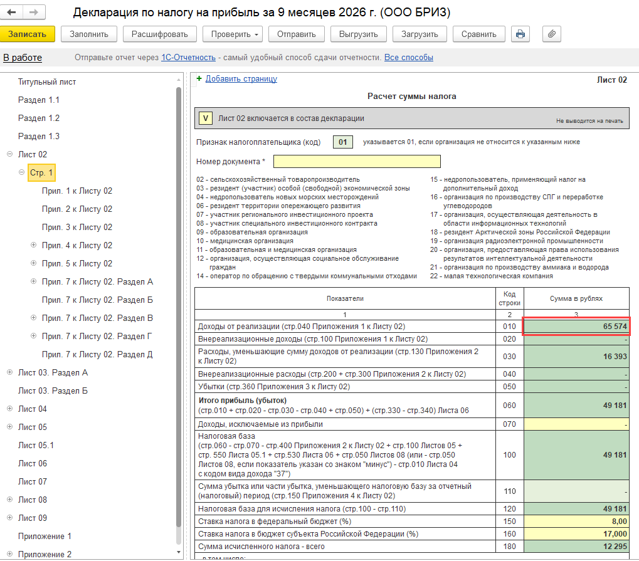Go forward with the right arrow button
The width and height of the screenshot is (639, 561).
(34, 12)
